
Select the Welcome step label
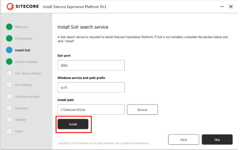click(x=21, y=27)
